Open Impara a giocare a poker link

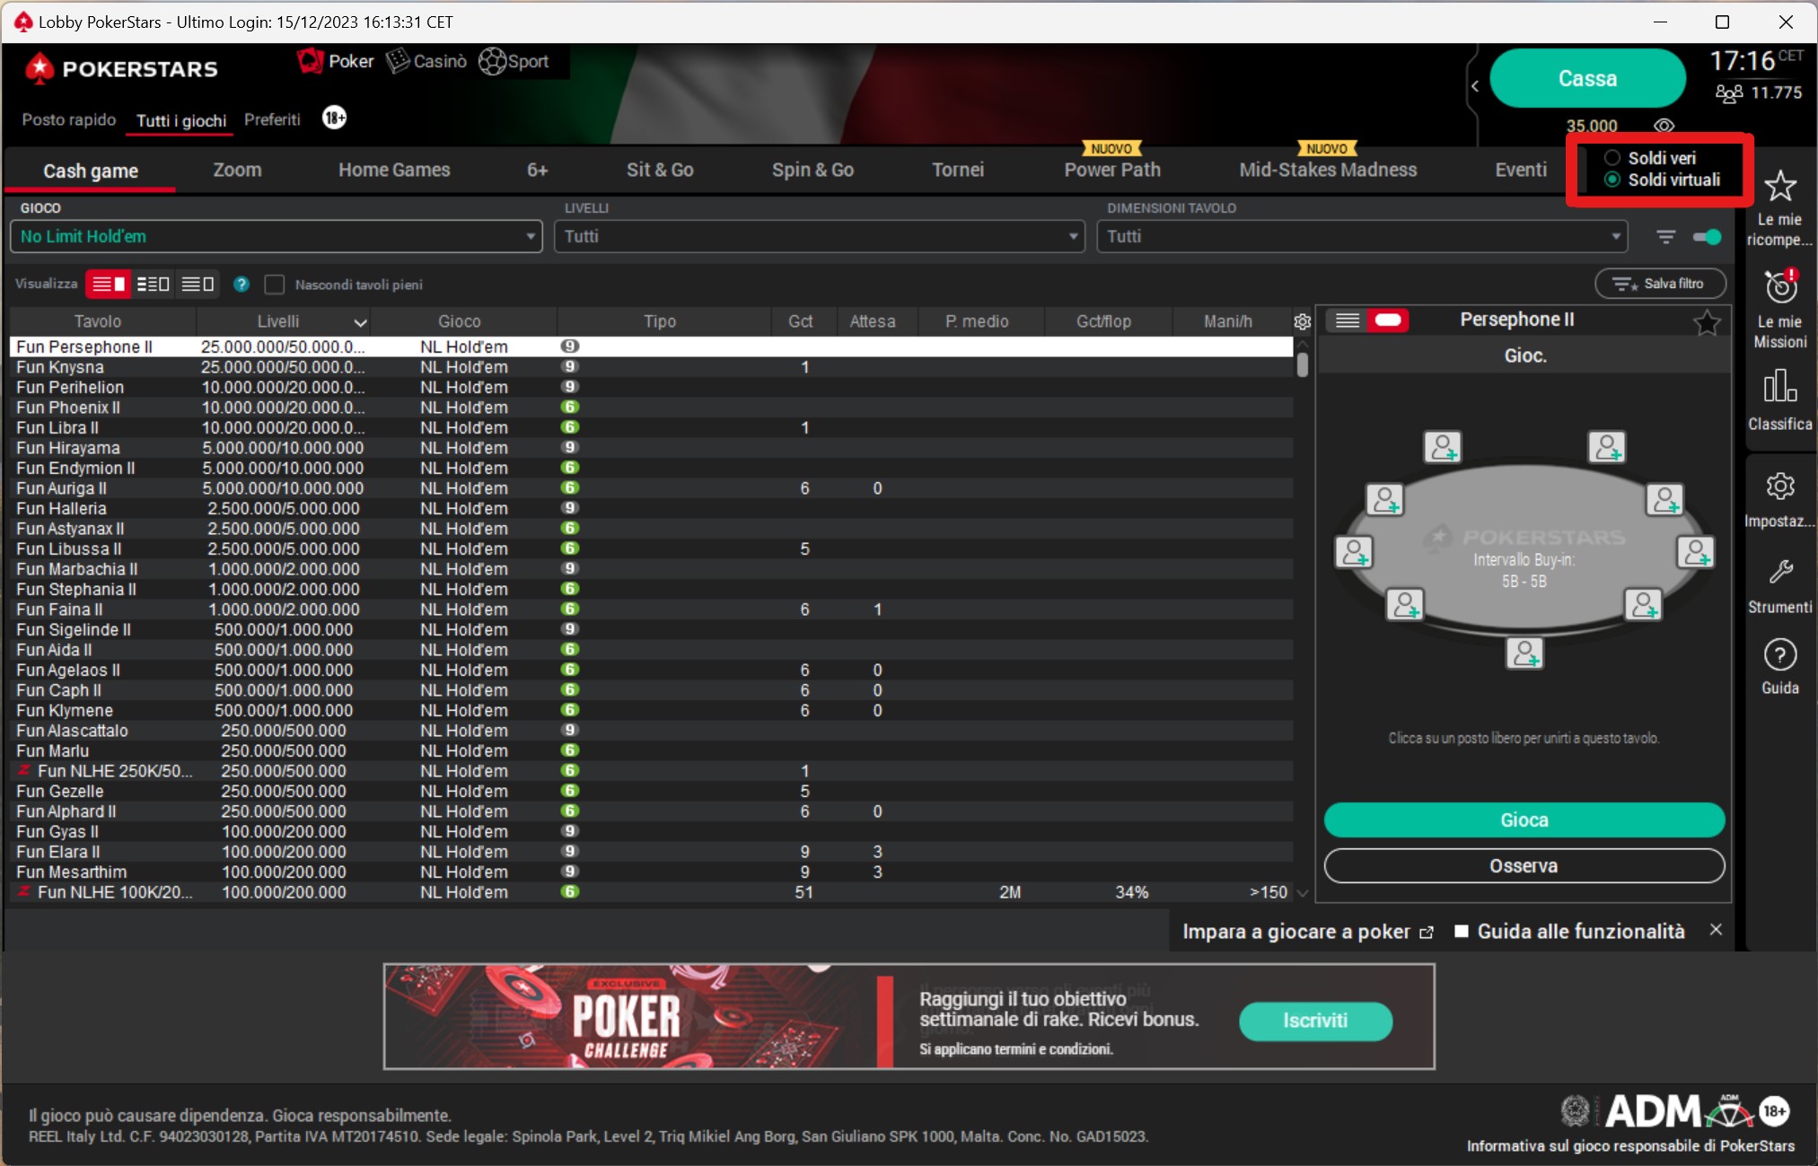tap(1307, 931)
